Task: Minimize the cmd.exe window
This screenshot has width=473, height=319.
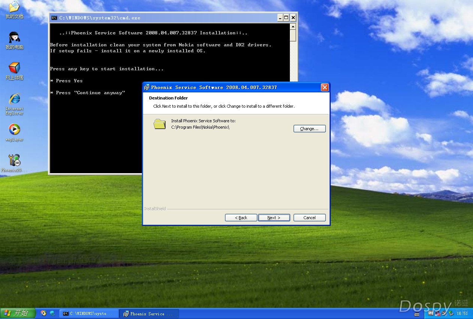Action: (280, 18)
